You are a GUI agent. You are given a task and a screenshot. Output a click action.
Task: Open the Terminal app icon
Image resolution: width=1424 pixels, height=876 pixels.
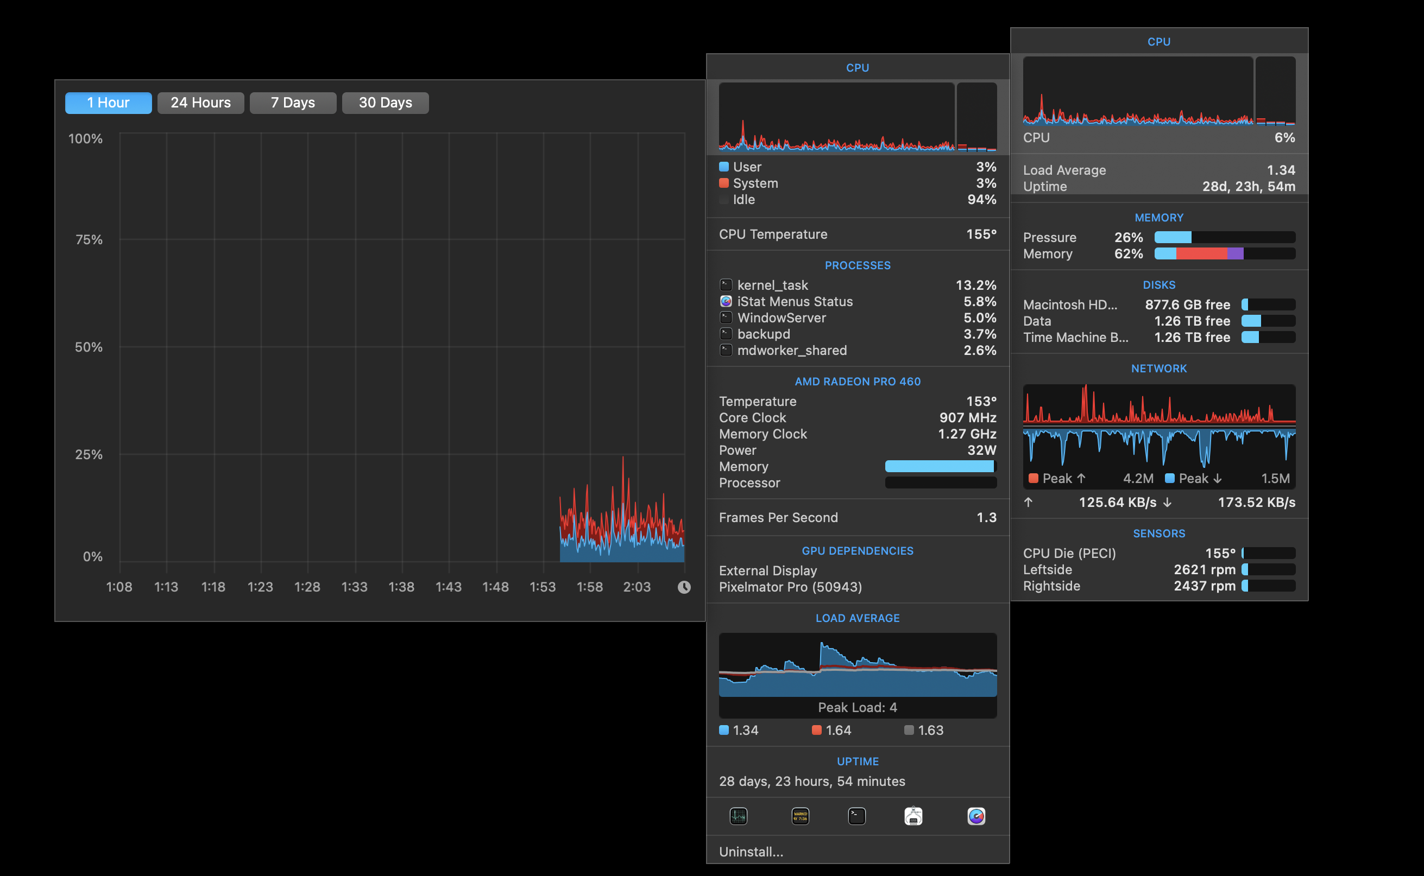pos(856,816)
